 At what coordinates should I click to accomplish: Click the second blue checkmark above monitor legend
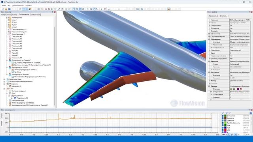tap(227, 113)
